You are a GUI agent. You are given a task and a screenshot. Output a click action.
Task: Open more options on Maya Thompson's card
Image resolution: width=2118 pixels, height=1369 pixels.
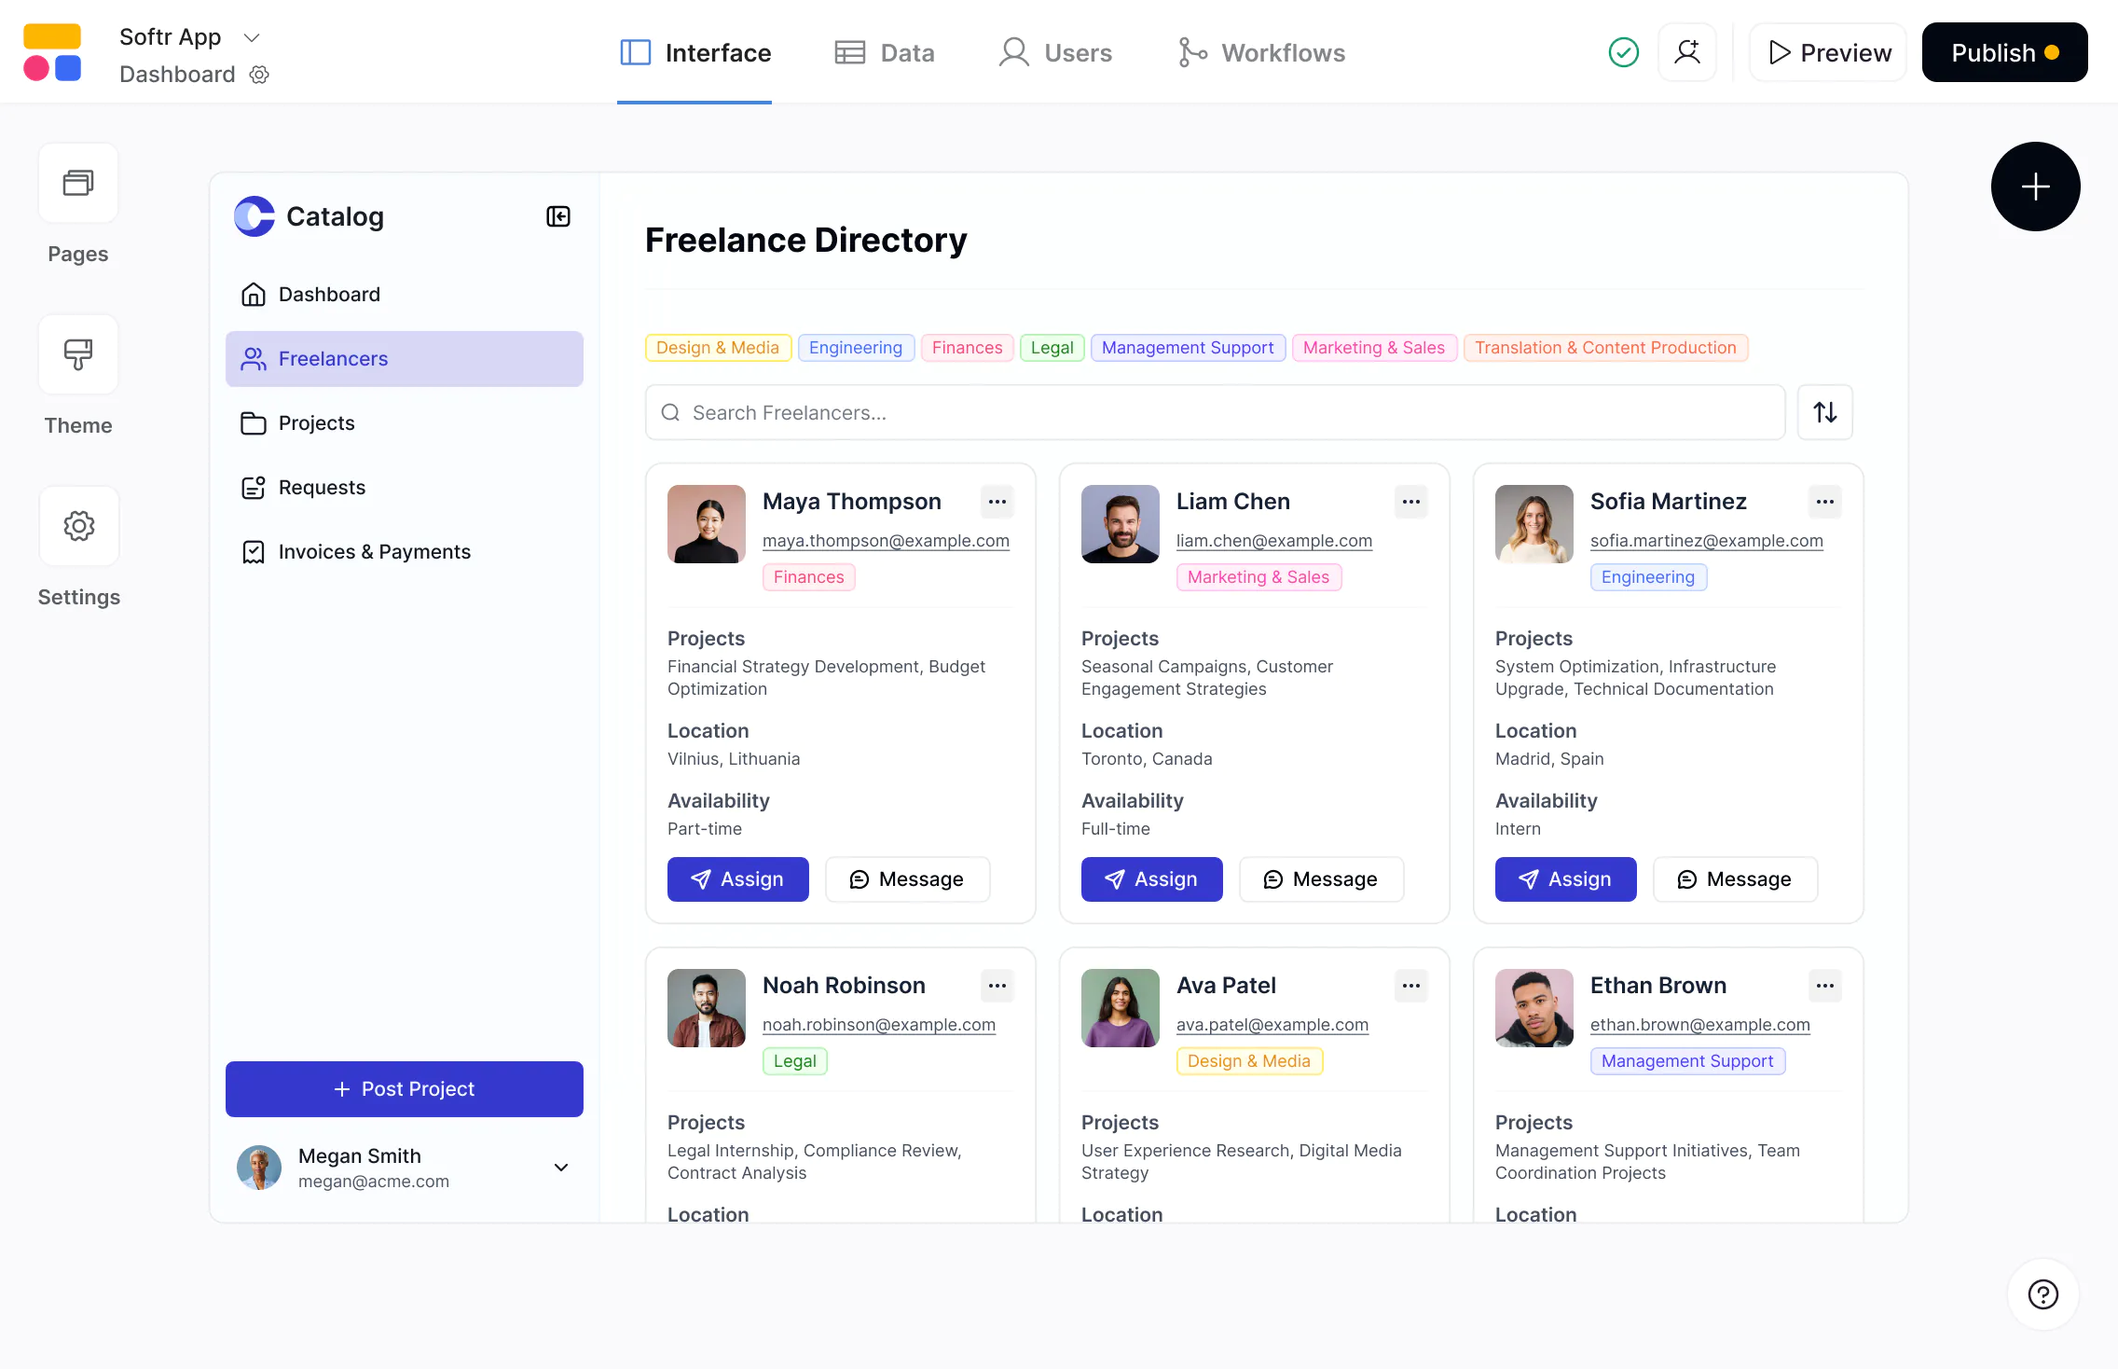(x=996, y=501)
